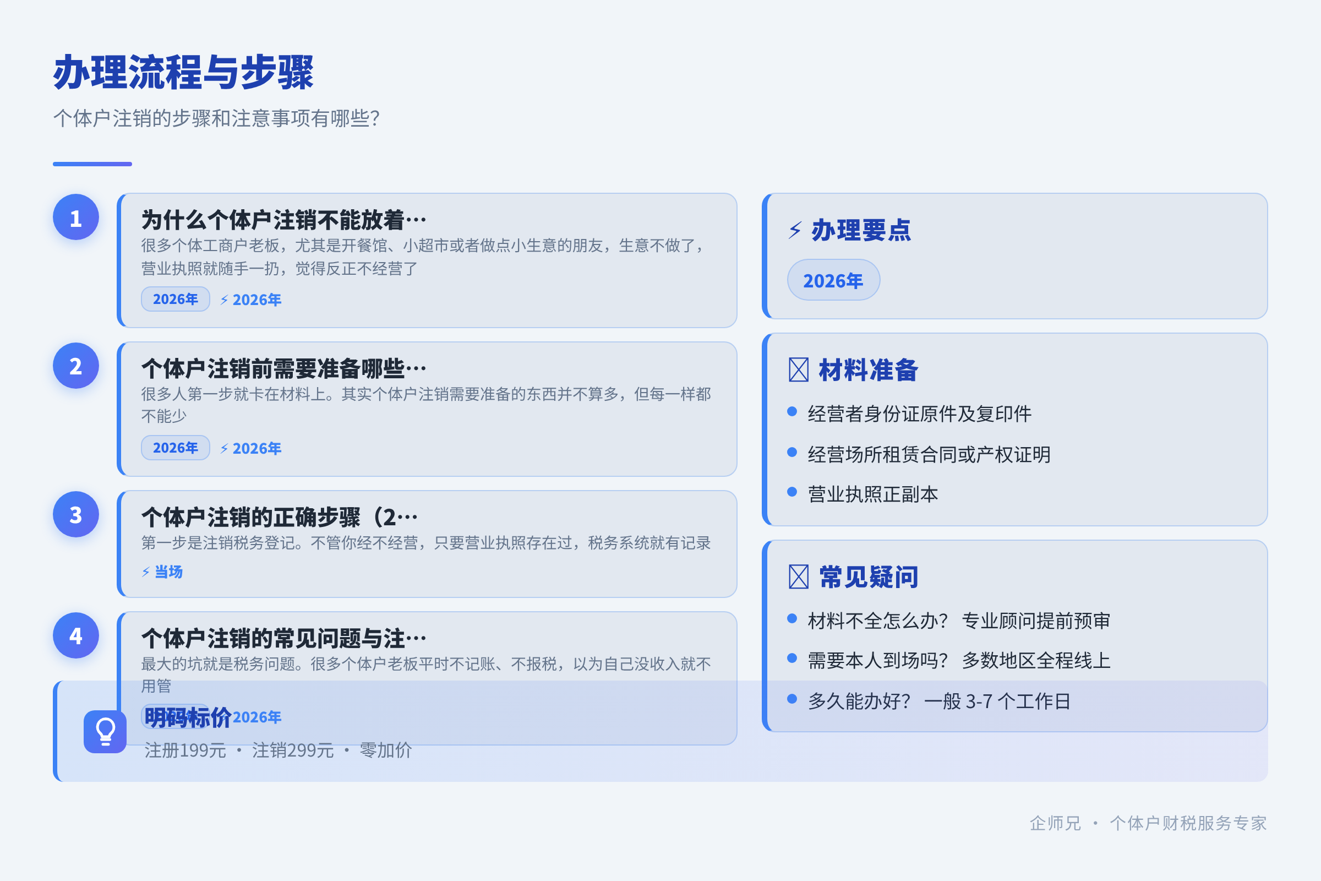Click step 1 description starting 很多个体工商户老板
This screenshot has height=881, width=1321.
pyautogui.click(x=424, y=257)
